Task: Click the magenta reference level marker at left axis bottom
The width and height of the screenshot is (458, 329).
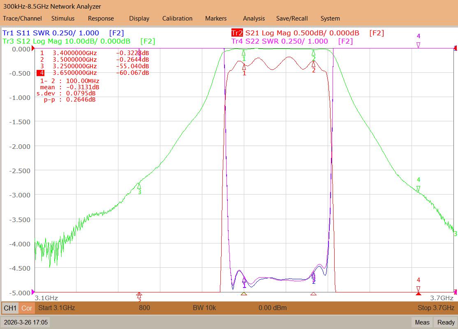Action: [x=33, y=292]
